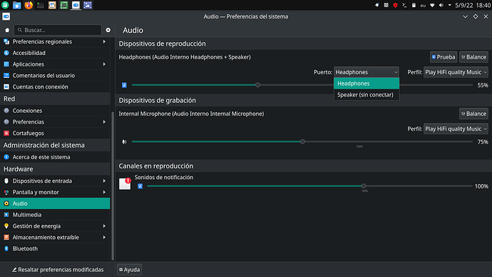Open Perfil dropdown for Headphones device
Image resolution: width=492 pixels, height=277 pixels.
456,72
